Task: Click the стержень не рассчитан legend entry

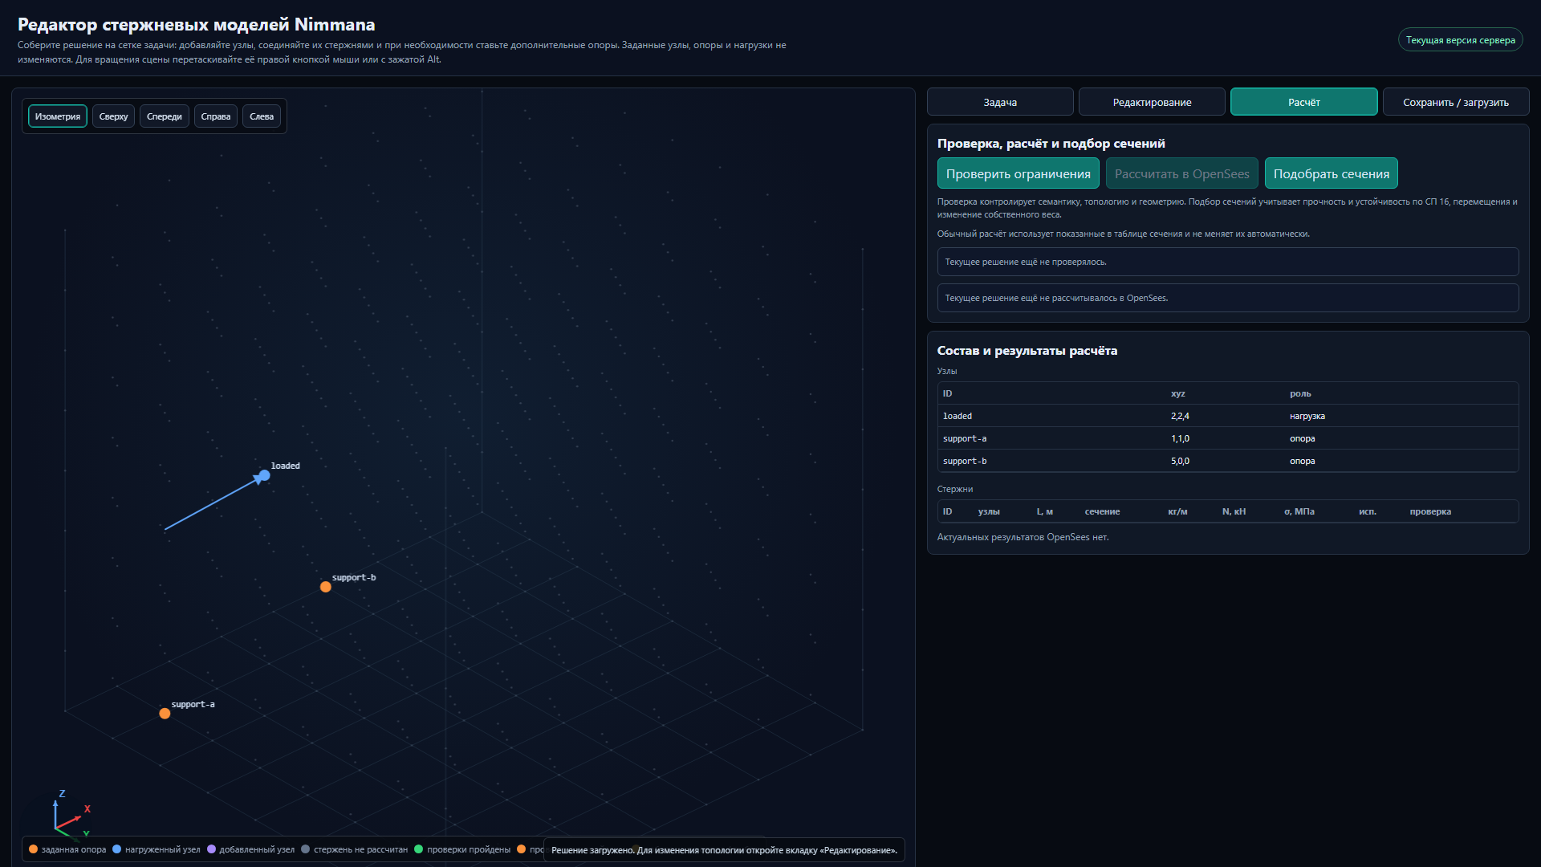Action: click(354, 849)
